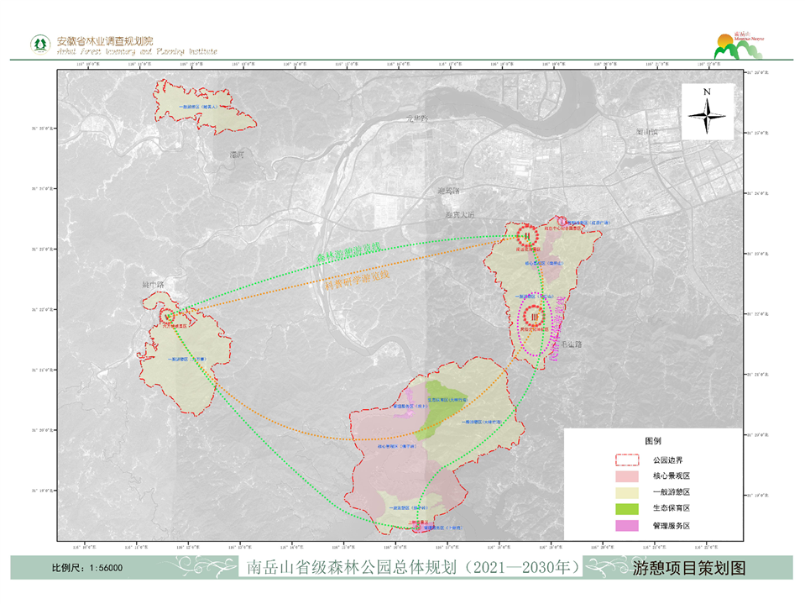Click the 游憩项目策划图 map title
Image resolution: width=805 pixels, height=604 pixels.
coord(688,568)
